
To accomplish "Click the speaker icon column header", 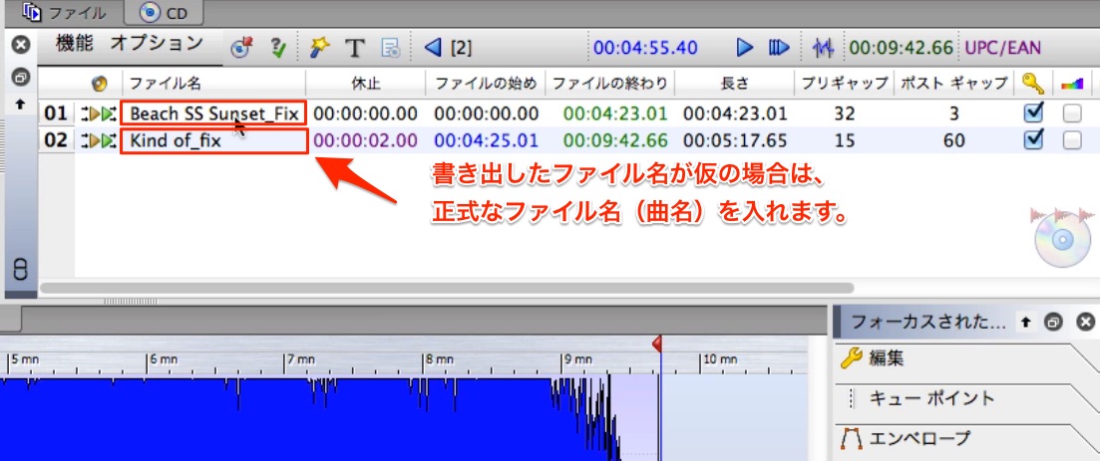I will click(x=99, y=84).
